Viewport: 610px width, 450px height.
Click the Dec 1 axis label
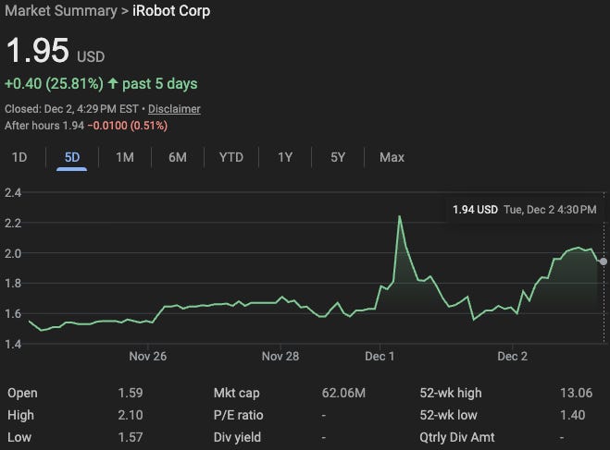click(x=380, y=357)
